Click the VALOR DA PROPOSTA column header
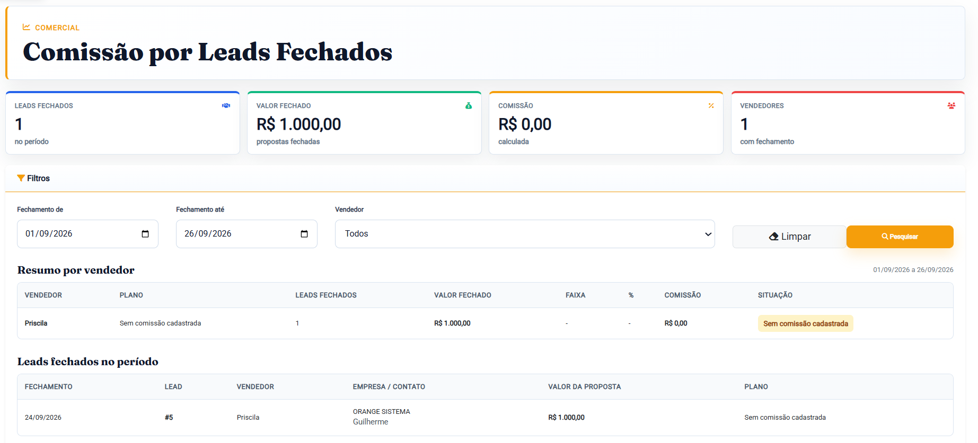Image resolution: width=978 pixels, height=443 pixels. pyautogui.click(x=584, y=387)
